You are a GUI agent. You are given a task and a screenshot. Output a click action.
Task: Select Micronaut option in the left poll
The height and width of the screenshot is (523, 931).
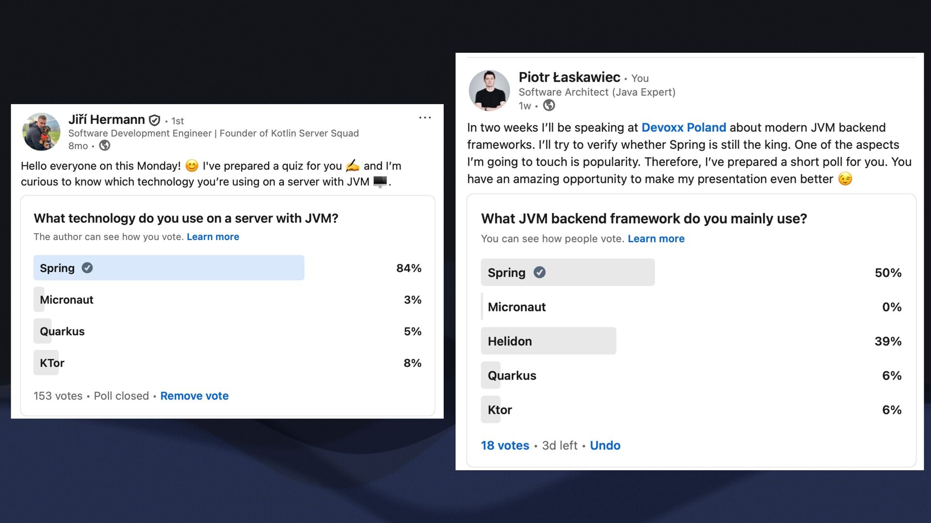coord(227,300)
